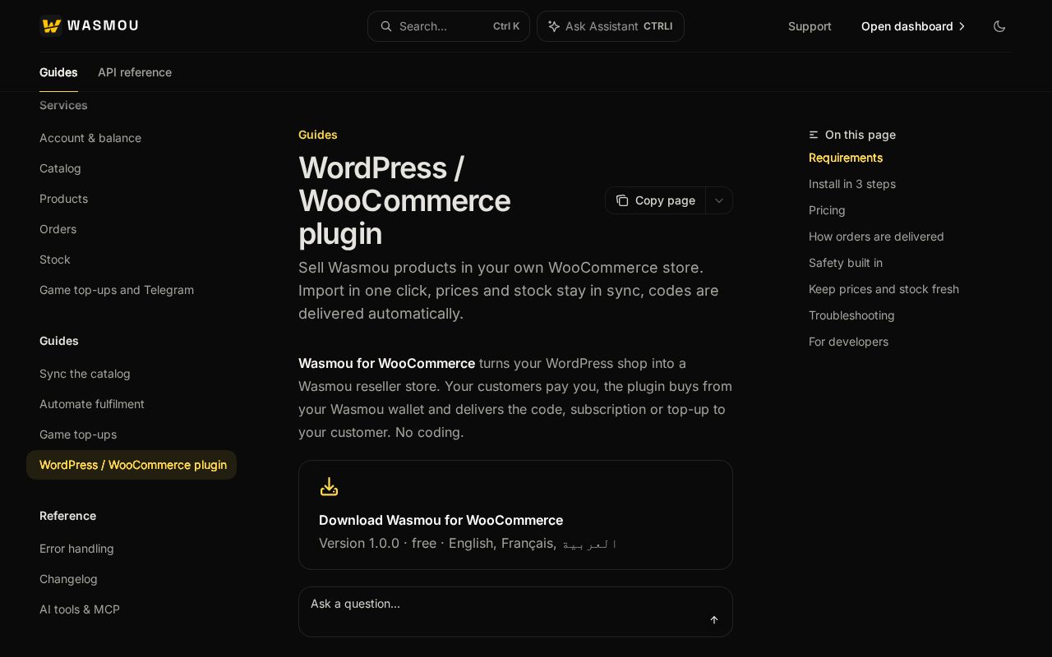Image resolution: width=1052 pixels, height=657 pixels.
Task: Open Error handling reference
Action: 76,549
